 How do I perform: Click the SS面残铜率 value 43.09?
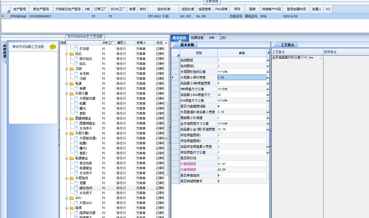242,170
